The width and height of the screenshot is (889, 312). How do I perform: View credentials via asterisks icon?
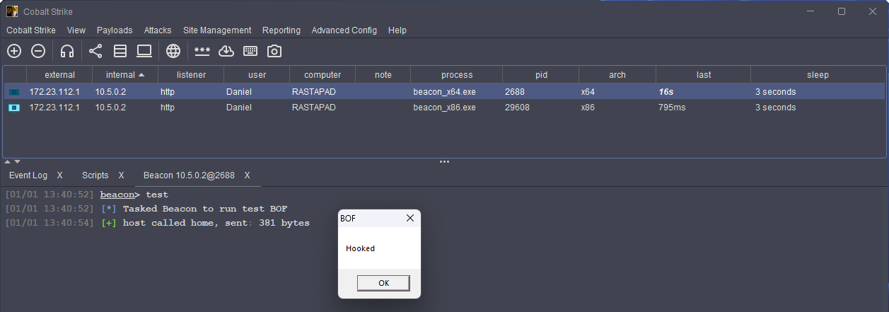[x=202, y=51]
